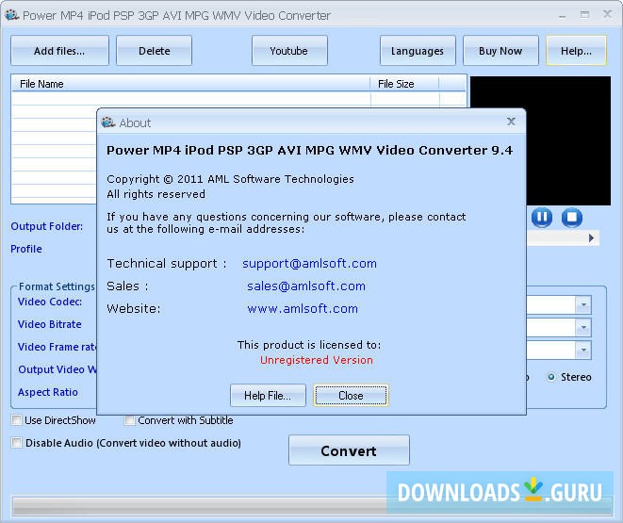Image resolution: width=623 pixels, height=523 pixels.
Task: Open the sales@amlsoft.com email link
Action: pos(306,286)
